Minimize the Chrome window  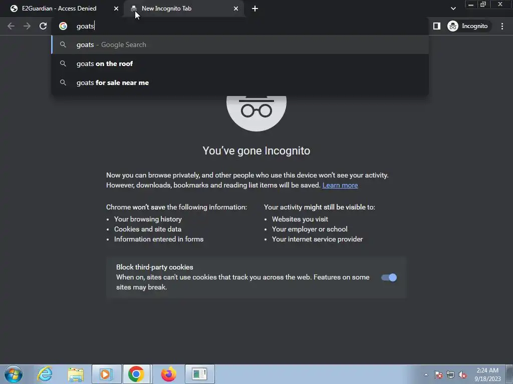click(x=471, y=4)
